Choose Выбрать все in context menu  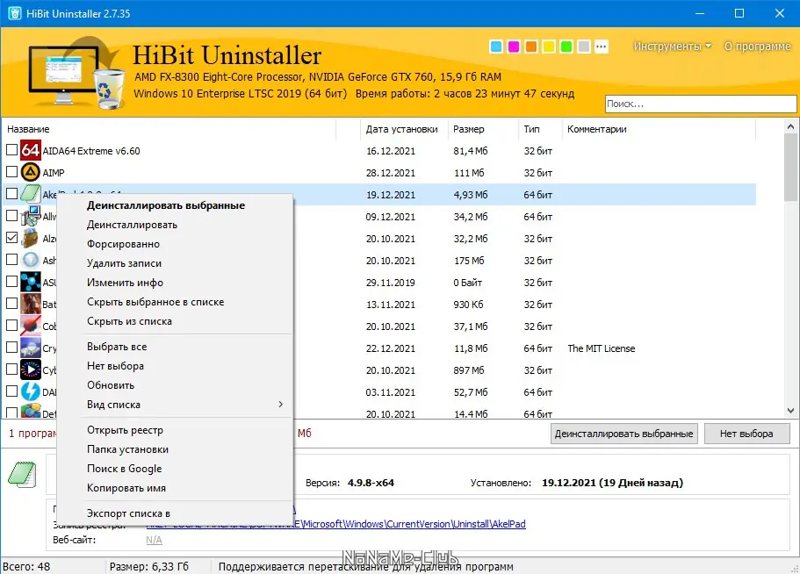[x=175, y=347]
